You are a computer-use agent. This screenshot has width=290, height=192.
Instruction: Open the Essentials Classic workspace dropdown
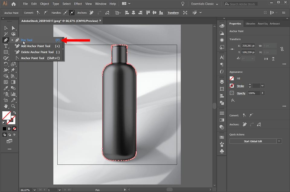(205, 4)
